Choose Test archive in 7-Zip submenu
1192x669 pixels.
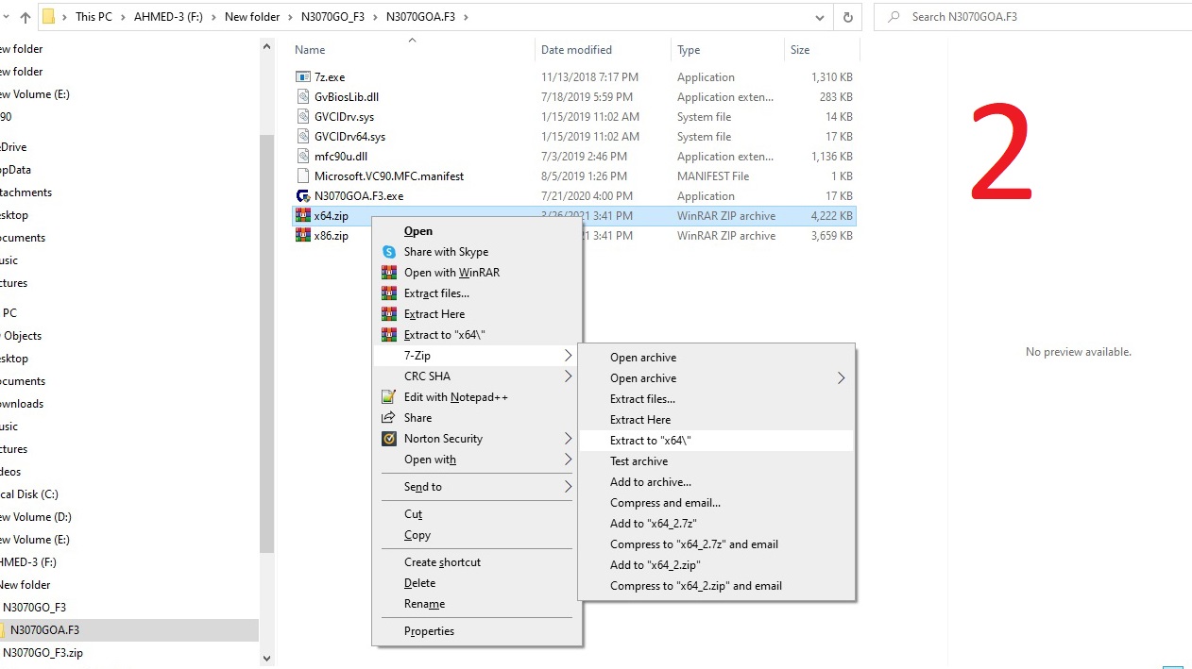639,461
